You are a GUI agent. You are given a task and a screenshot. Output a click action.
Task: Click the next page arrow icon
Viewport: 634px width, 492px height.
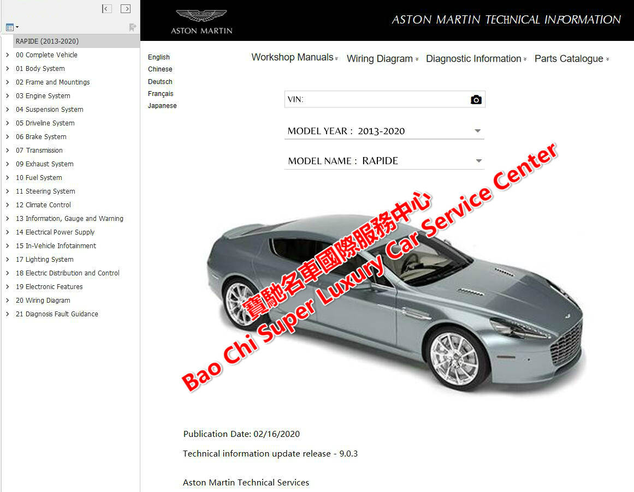tap(126, 9)
